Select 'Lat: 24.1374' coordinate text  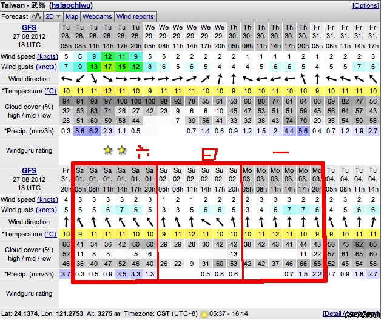pyautogui.click(x=19, y=314)
